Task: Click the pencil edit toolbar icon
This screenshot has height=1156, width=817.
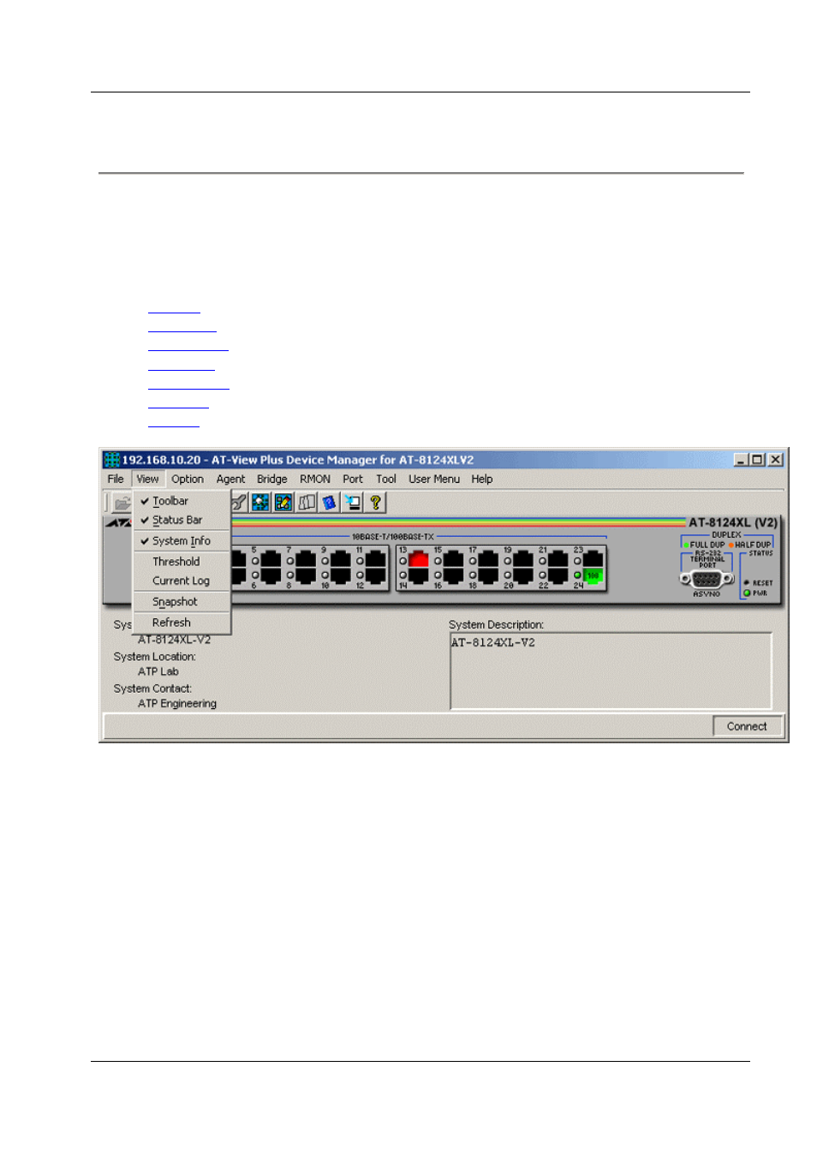Action: pos(283,503)
